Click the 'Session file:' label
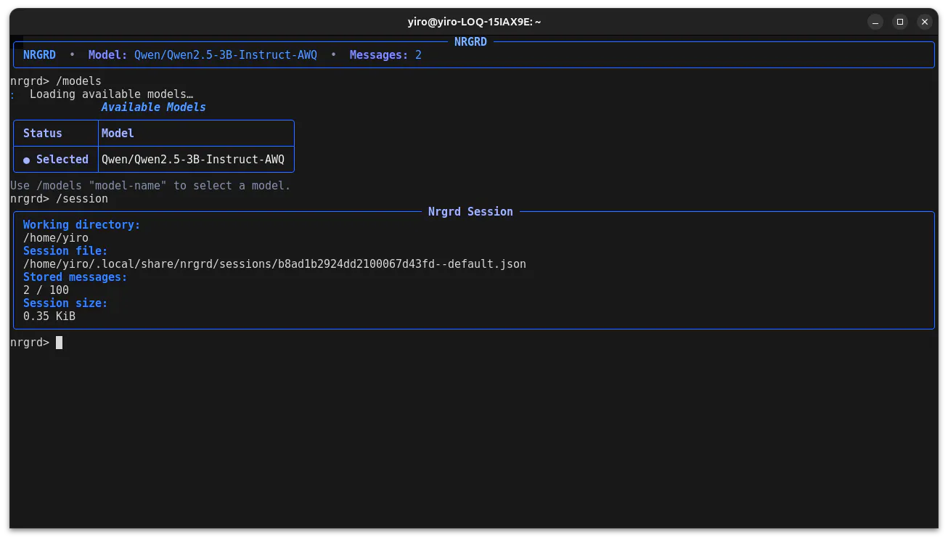The image size is (948, 540). point(65,251)
